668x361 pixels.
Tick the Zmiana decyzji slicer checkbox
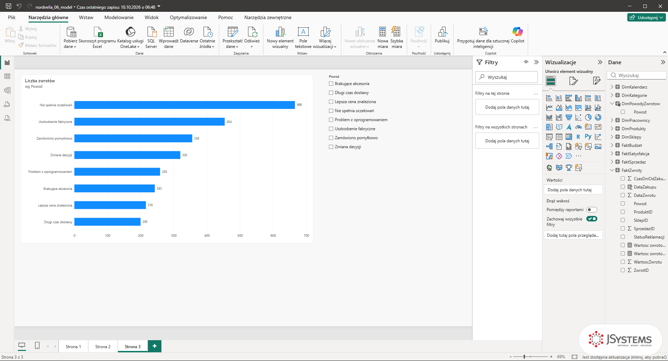pyautogui.click(x=331, y=147)
